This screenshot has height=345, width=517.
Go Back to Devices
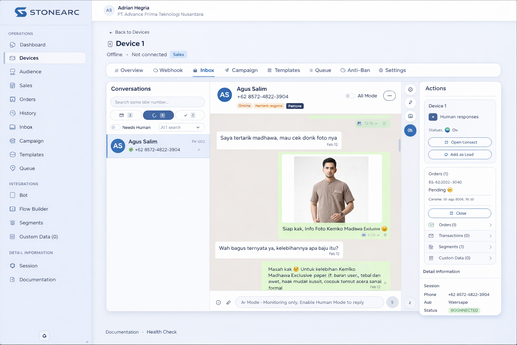pos(129,32)
